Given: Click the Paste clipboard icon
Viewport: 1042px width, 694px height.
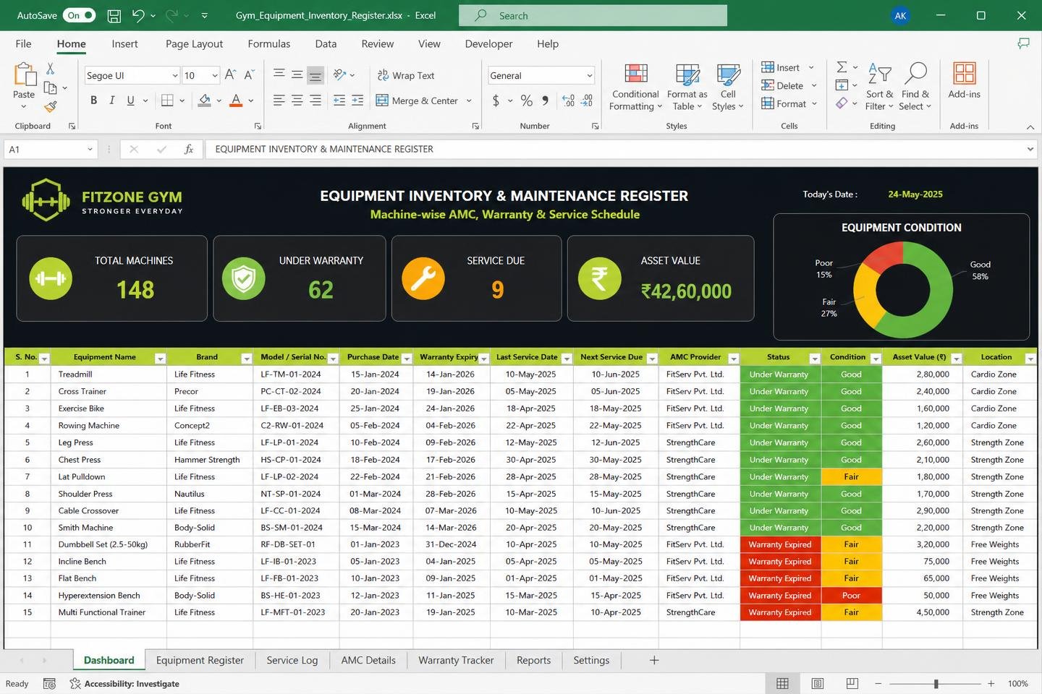Looking at the screenshot, I should tap(24, 74).
